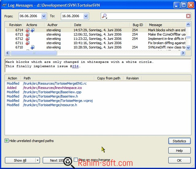
Task: Click the Revision header in changed paths list
Action: click(133, 78)
